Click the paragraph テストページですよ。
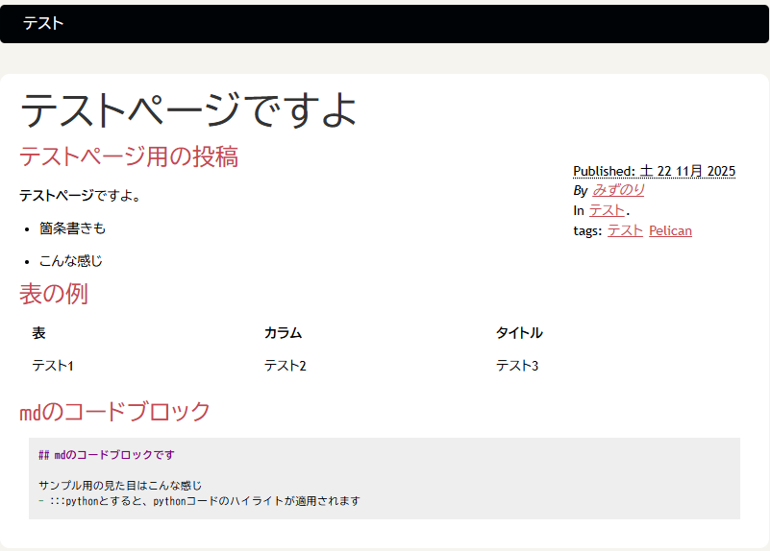 pos(80,196)
